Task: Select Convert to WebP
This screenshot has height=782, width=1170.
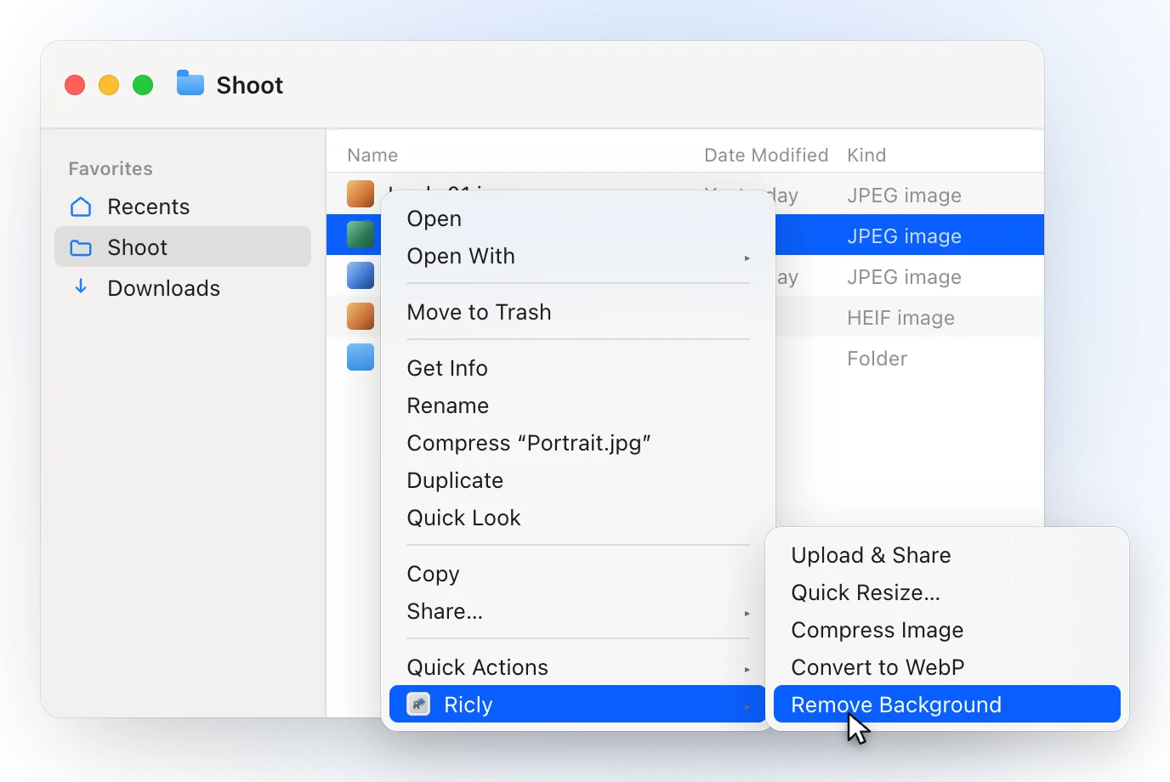Action: [947, 667]
